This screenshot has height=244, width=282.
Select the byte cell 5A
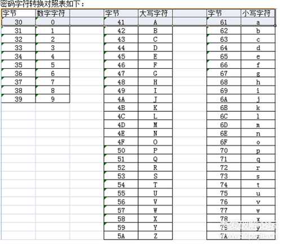click(x=121, y=236)
